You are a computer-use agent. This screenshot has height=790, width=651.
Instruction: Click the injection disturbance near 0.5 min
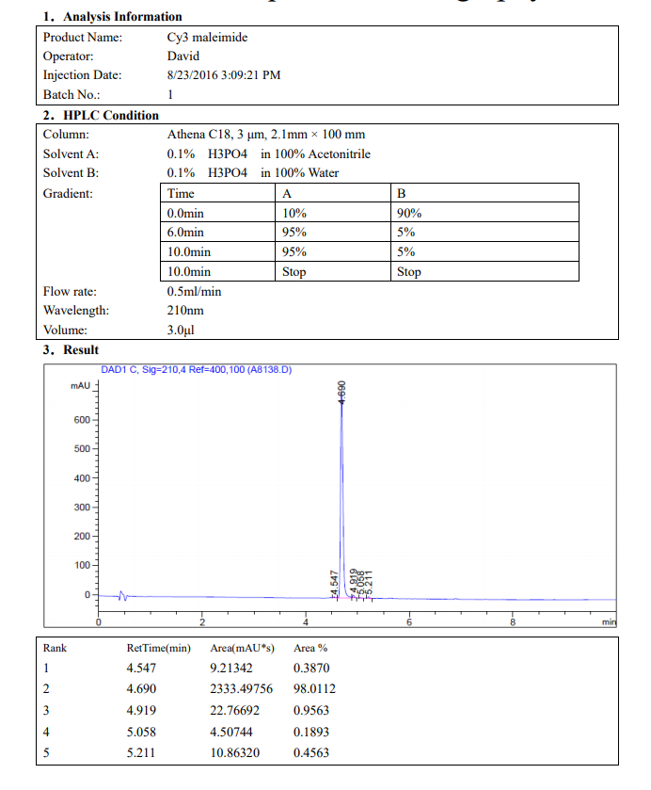[x=122, y=596]
